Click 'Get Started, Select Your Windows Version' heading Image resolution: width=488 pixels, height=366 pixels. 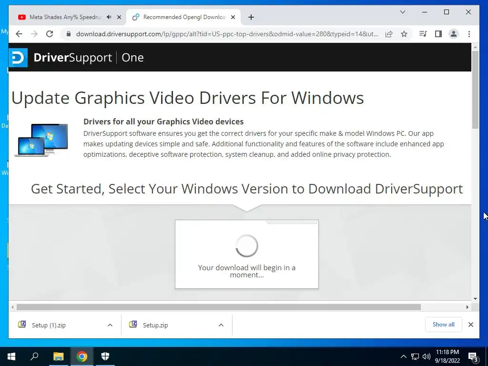[x=247, y=189]
